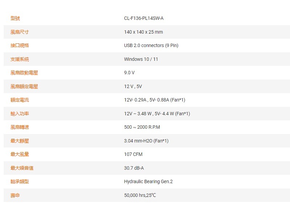
Task: Click the Windows 10 / 11 value
Action: 141,59
